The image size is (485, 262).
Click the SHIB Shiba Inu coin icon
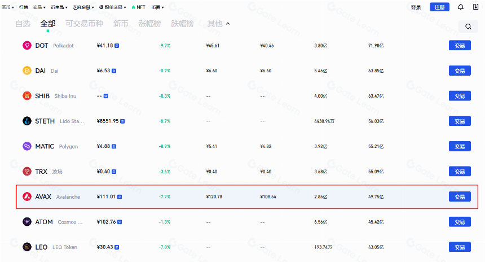point(27,96)
